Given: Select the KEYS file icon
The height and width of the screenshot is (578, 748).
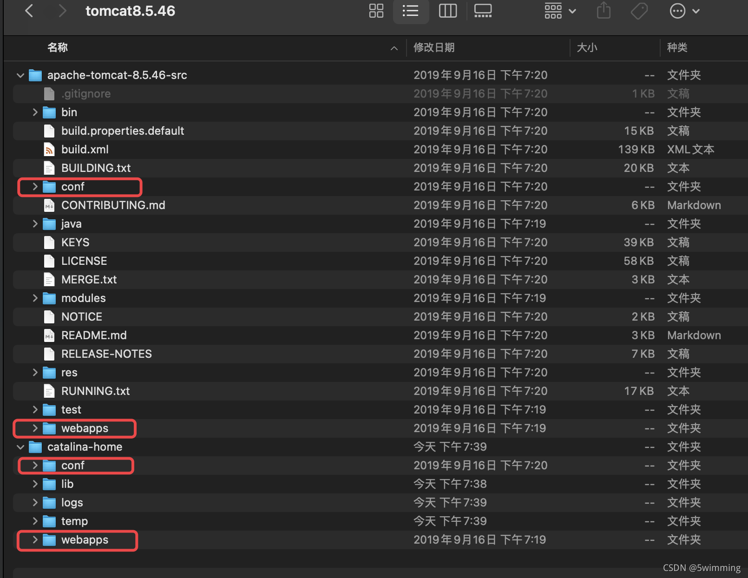Looking at the screenshot, I should 49,243.
